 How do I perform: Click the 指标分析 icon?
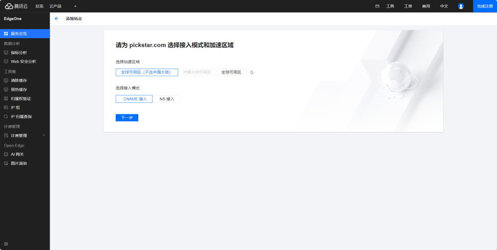point(6,53)
